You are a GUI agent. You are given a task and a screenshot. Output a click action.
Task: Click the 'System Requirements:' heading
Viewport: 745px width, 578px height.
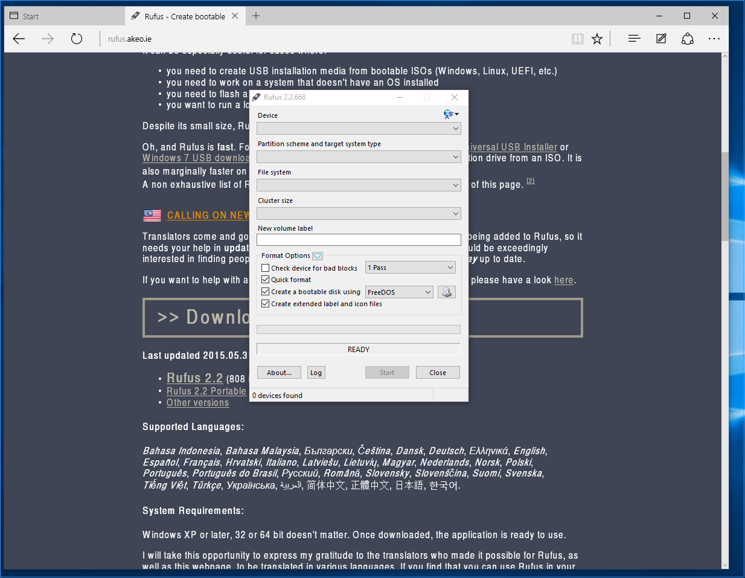pyautogui.click(x=193, y=511)
